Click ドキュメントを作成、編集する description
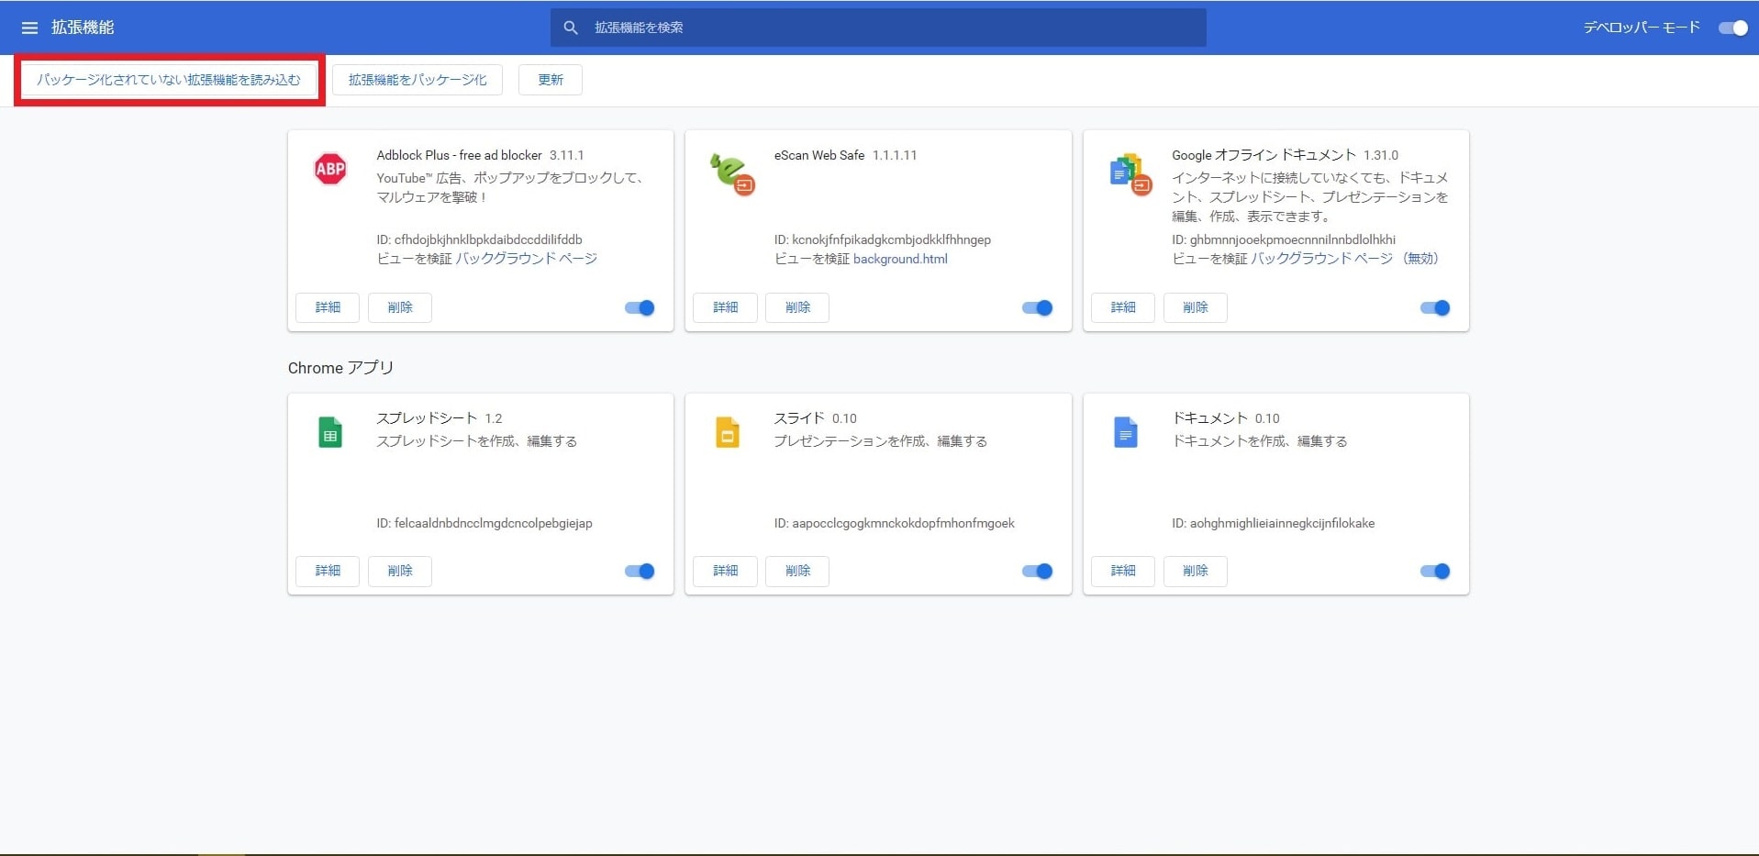1759x856 pixels. tap(1260, 441)
